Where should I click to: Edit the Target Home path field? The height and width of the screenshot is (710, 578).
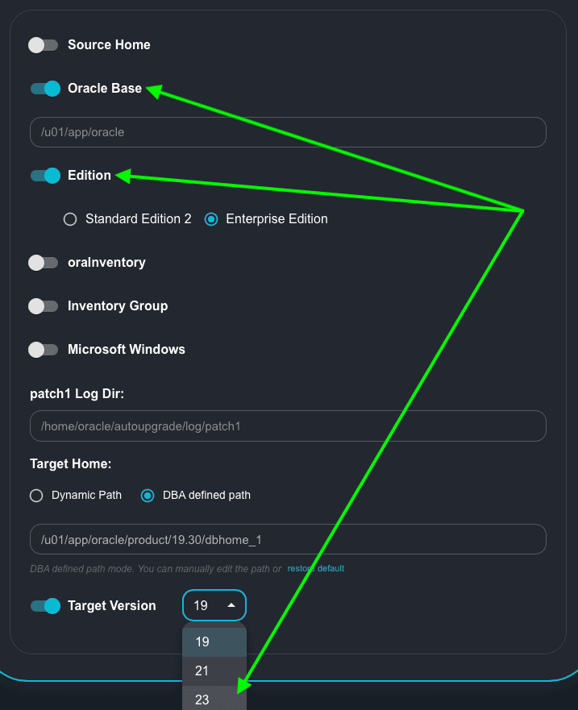(x=288, y=540)
